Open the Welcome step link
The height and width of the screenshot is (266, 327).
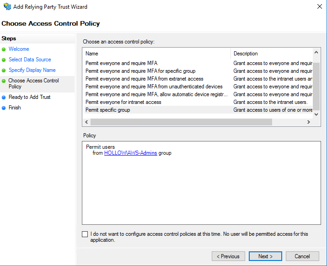pyautogui.click(x=19, y=49)
